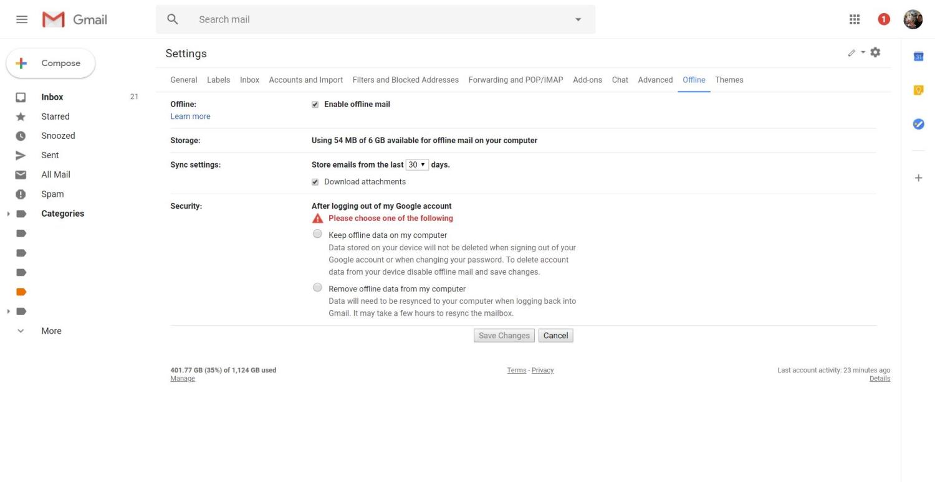This screenshot has height=482, width=935.
Task: Open the Google apps grid icon
Action: (855, 19)
